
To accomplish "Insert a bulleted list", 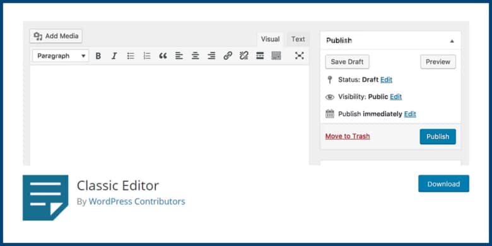I will tap(131, 56).
